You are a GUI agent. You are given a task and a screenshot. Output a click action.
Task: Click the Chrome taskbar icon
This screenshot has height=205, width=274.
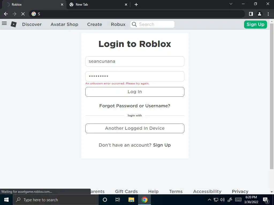(144, 200)
